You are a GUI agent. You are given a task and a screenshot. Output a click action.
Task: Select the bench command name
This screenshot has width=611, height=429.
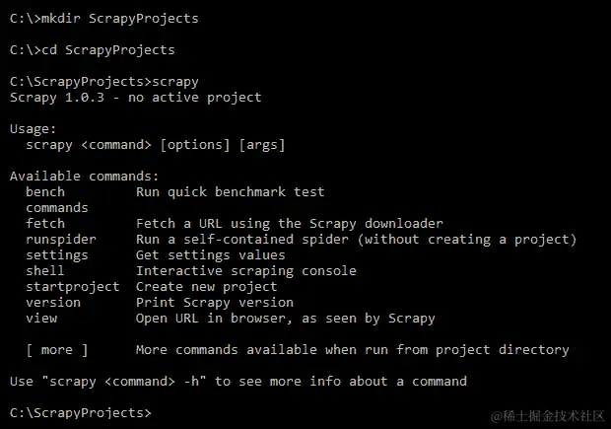point(45,192)
